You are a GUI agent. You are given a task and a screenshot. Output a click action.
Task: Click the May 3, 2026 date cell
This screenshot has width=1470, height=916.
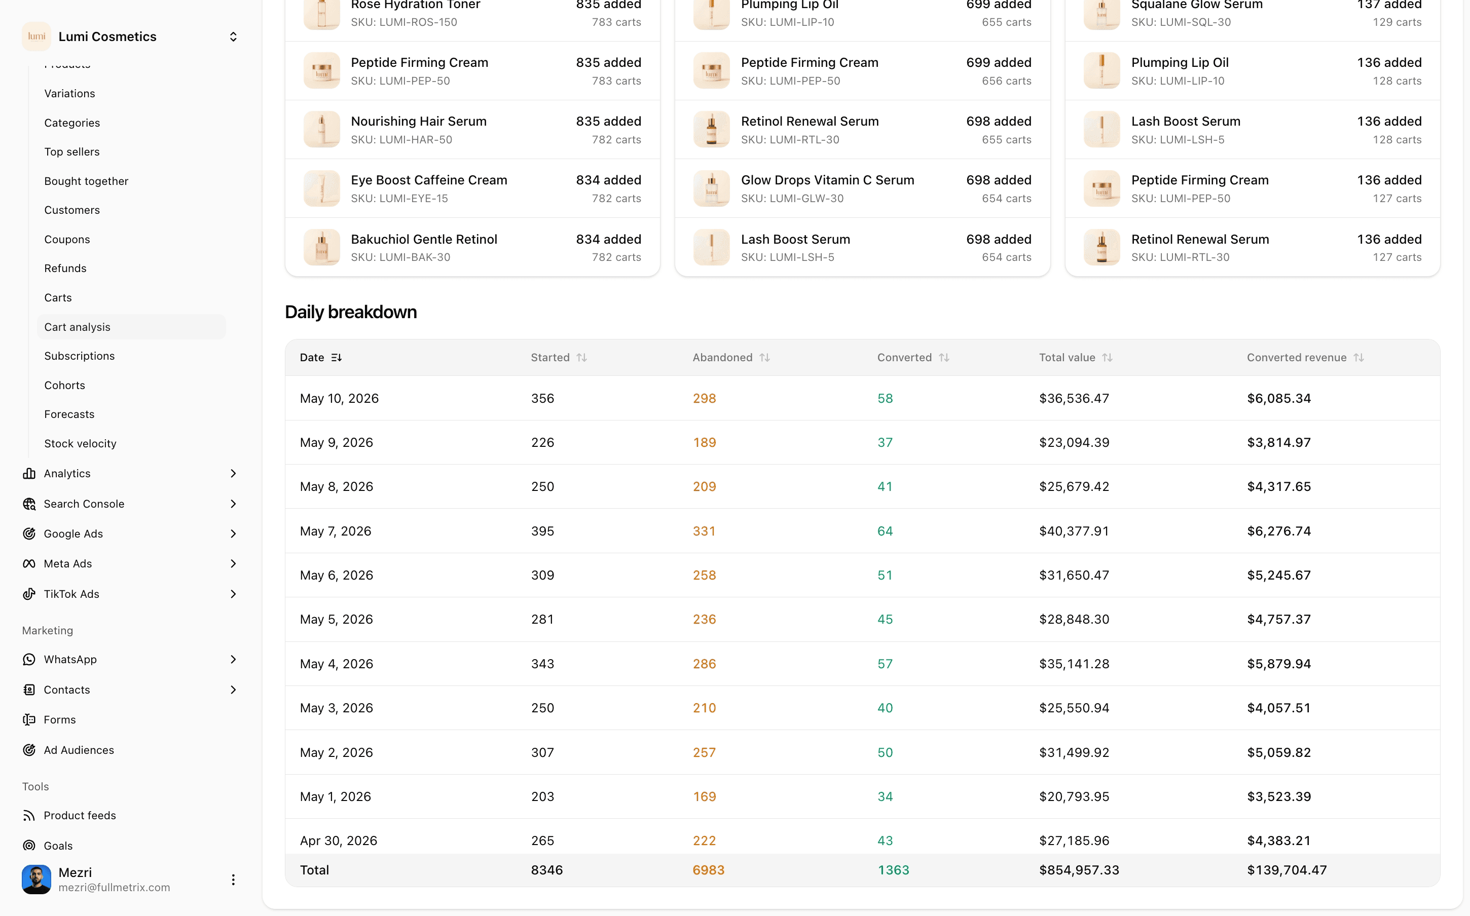[336, 708]
